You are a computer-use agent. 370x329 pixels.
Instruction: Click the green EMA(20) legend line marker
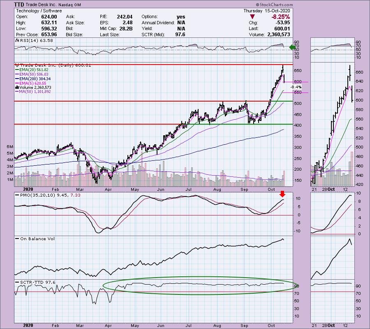point(17,70)
